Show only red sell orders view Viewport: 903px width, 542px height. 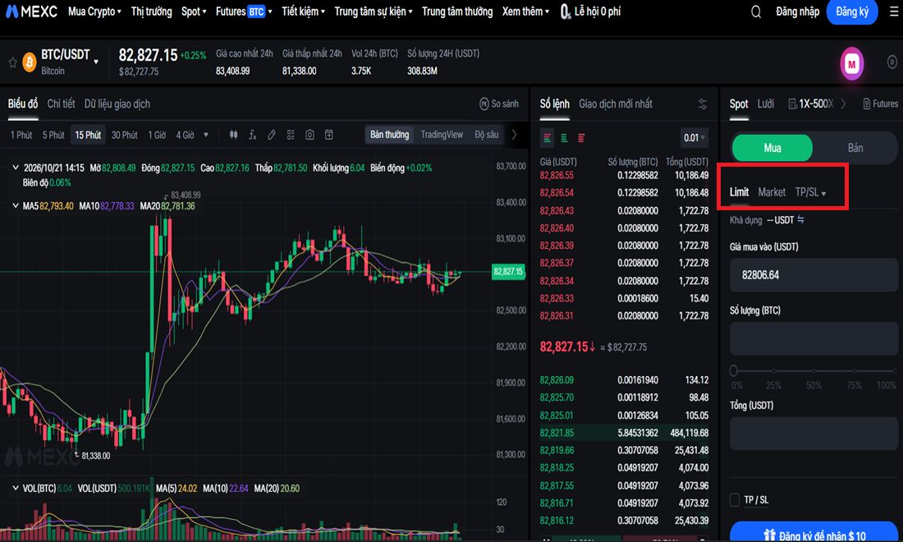pos(581,138)
